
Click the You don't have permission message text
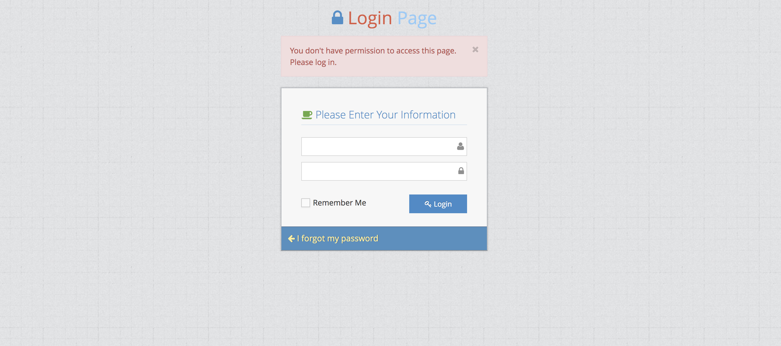pyautogui.click(x=373, y=51)
